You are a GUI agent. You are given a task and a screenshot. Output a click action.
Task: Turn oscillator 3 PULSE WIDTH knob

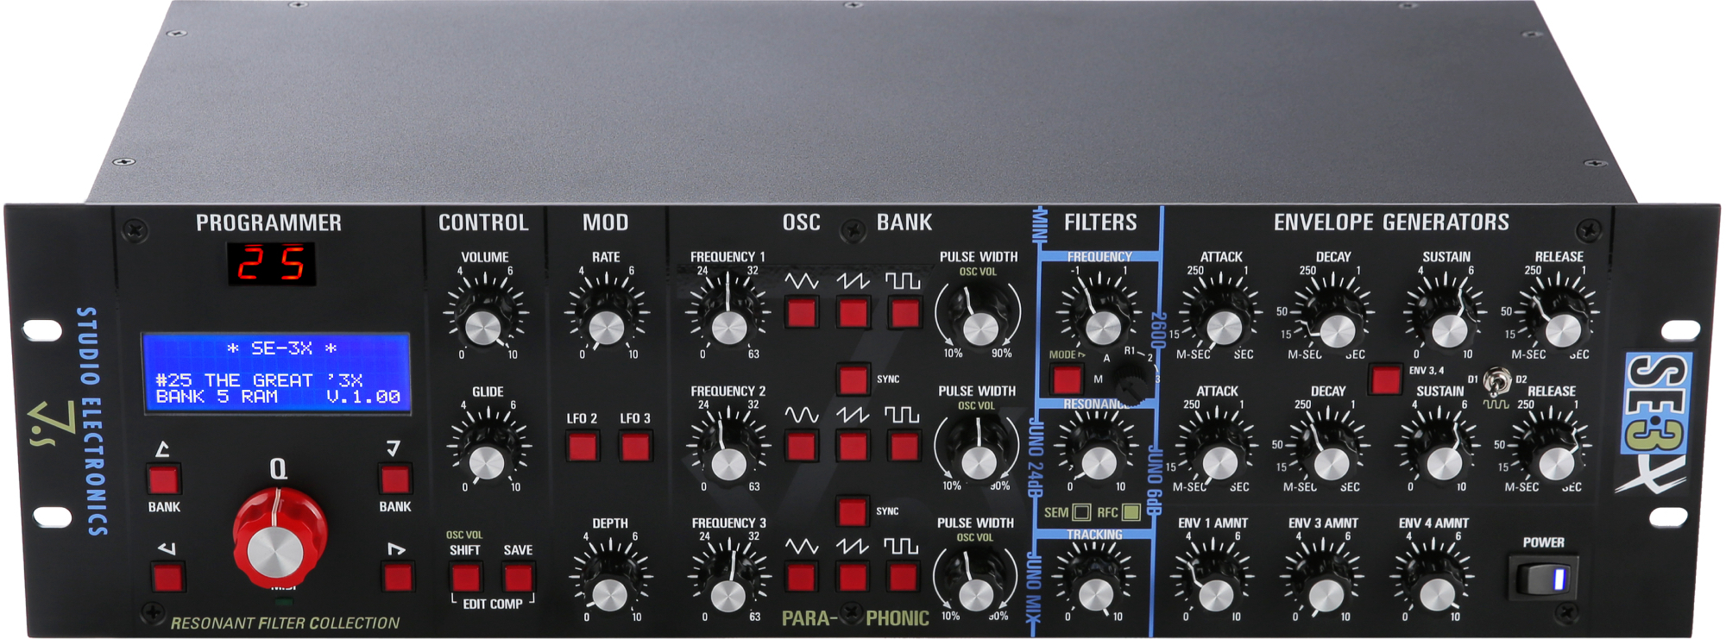click(x=976, y=584)
